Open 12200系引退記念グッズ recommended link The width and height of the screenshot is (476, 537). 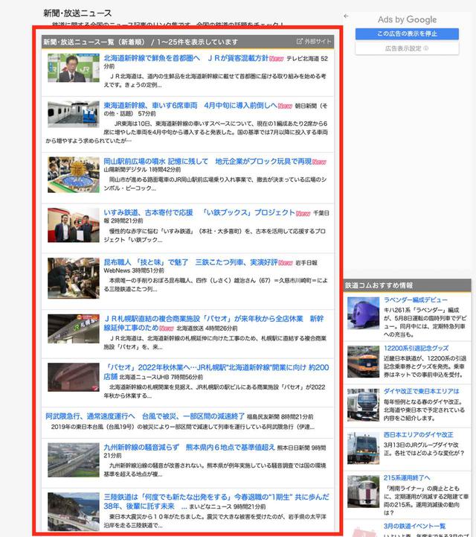click(416, 349)
